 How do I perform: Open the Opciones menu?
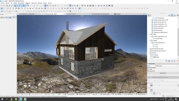coord(28,3)
